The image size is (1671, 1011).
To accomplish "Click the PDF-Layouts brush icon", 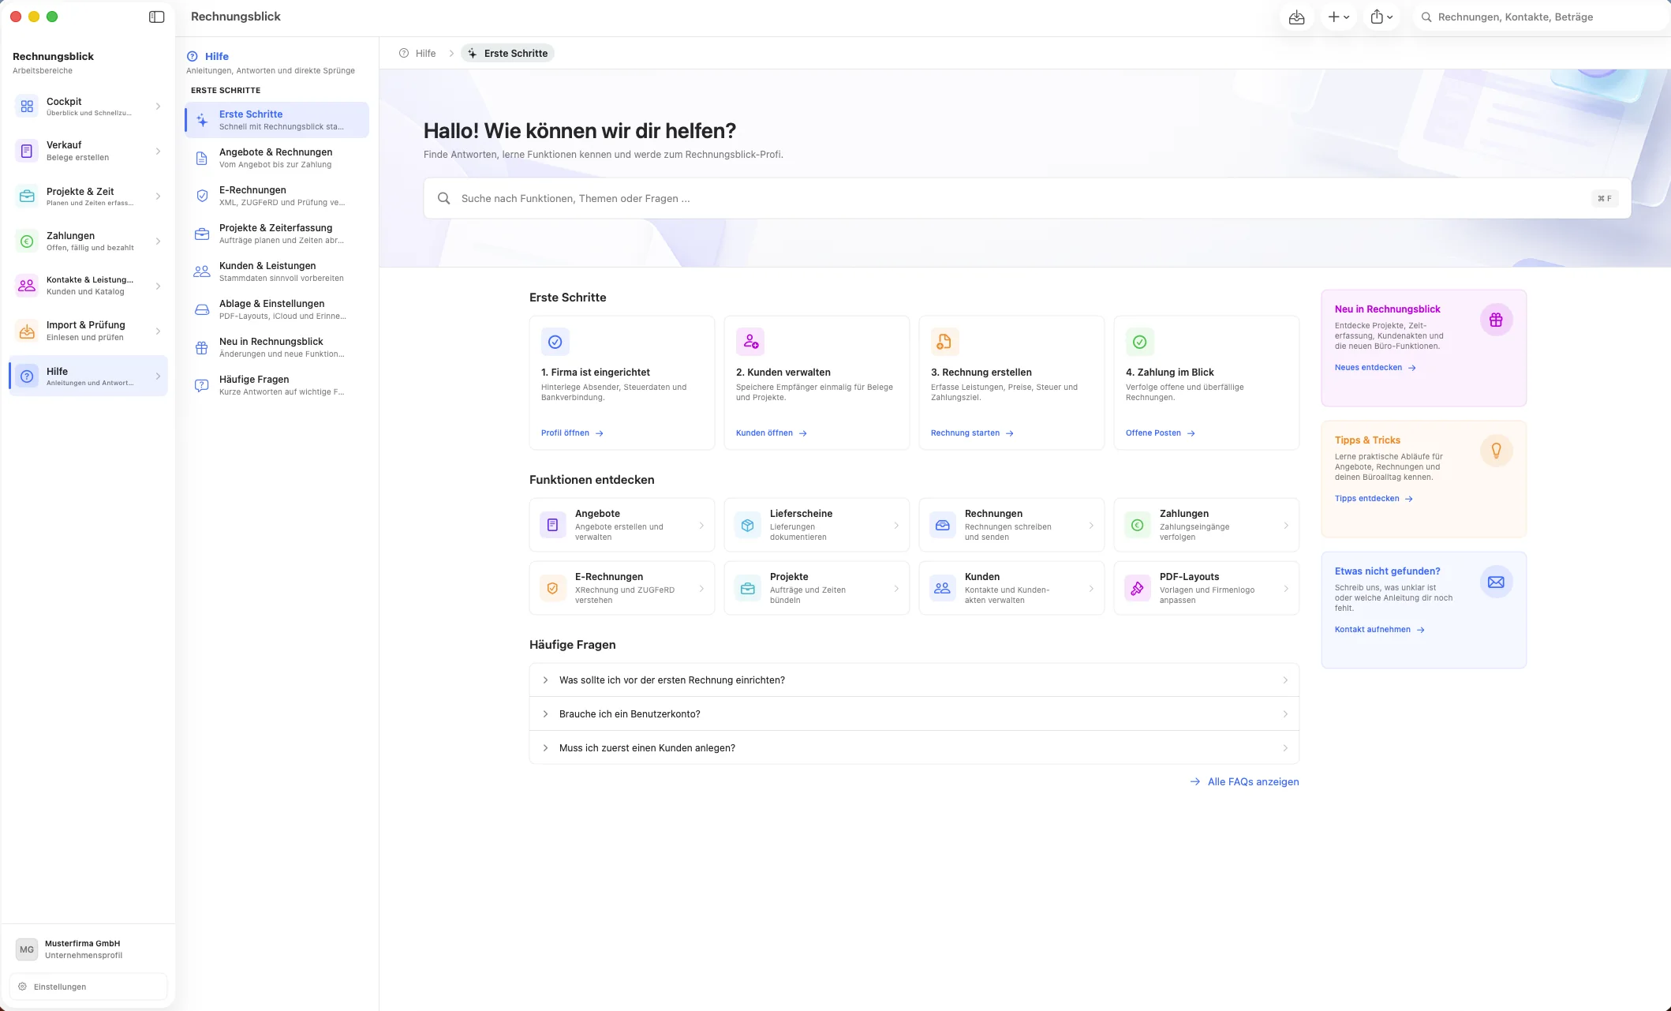I will 1138,588.
